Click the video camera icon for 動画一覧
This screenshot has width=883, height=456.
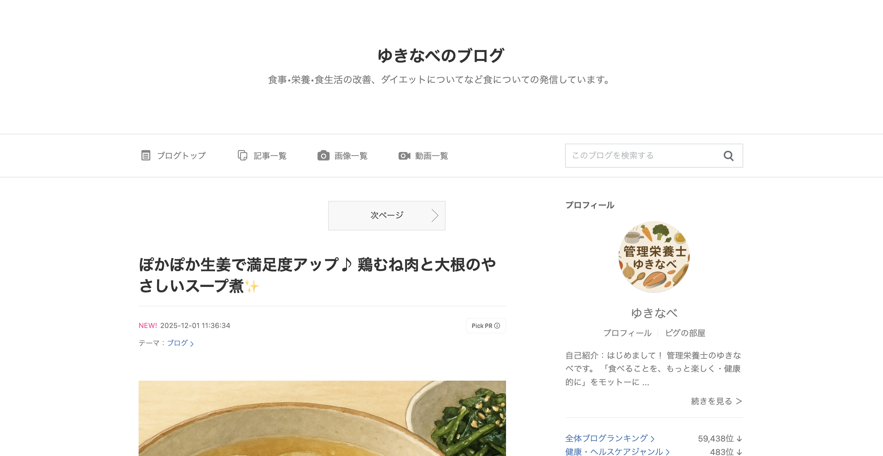click(404, 156)
